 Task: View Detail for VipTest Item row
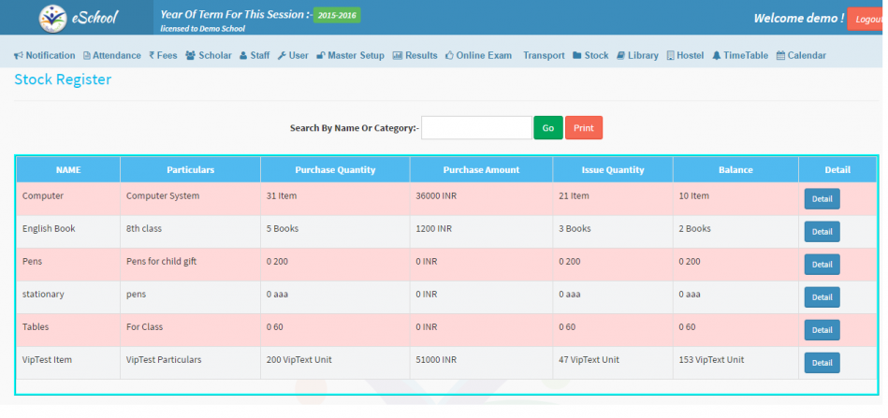tap(822, 363)
